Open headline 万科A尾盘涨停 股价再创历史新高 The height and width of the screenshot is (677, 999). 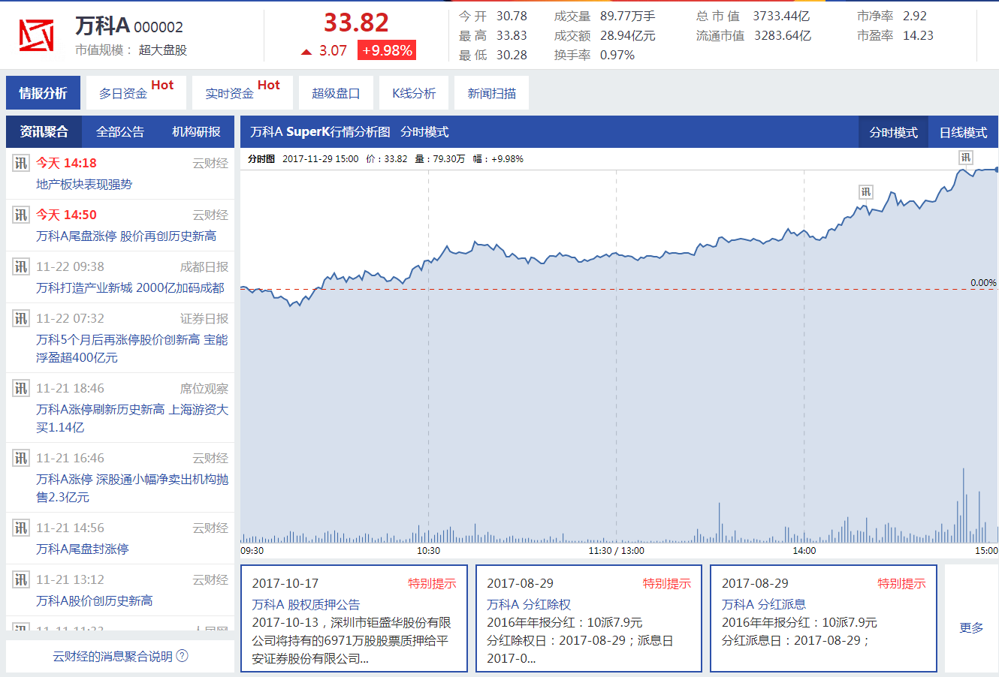tap(126, 236)
